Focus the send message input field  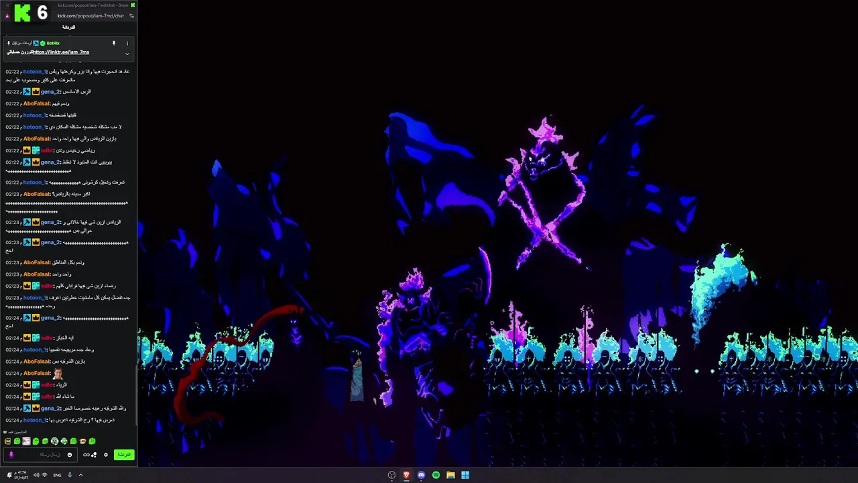pos(40,455)
